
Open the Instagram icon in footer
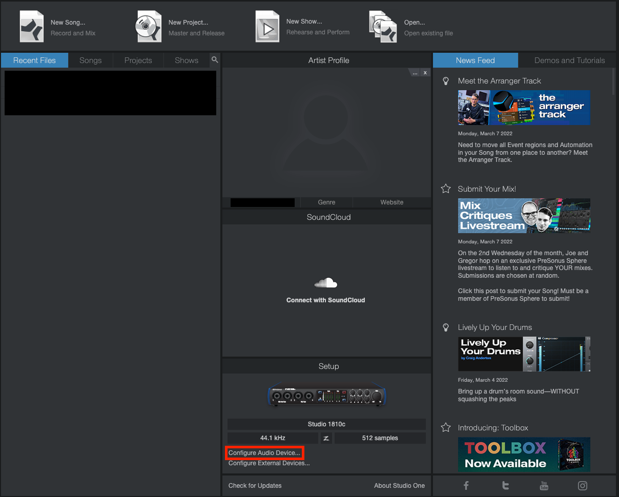(x=583, y=486)
